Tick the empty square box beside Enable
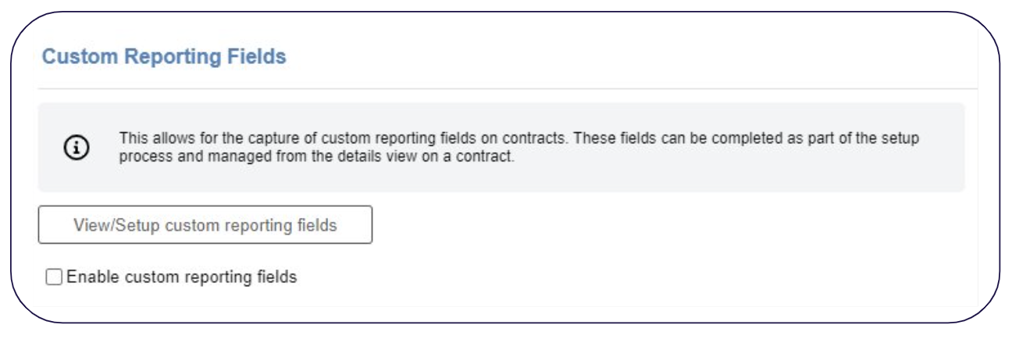This screenshot has height=339, width=1012. point(52,277)
